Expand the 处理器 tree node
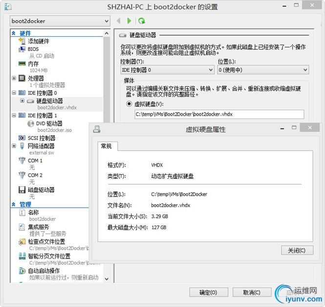 pyautogui.click(x=14, y=78)
